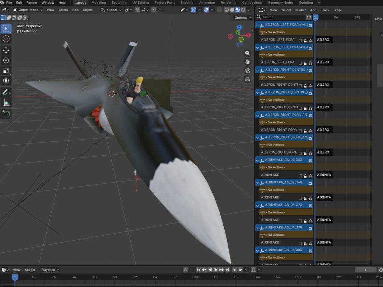Click the Add Cube tool
The width and height of the screenshot is (383, 287).
[6, 114]
